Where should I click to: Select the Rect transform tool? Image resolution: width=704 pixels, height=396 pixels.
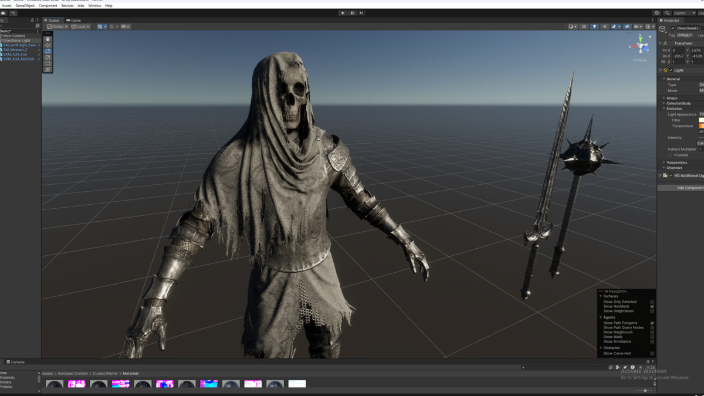(48, 63)
